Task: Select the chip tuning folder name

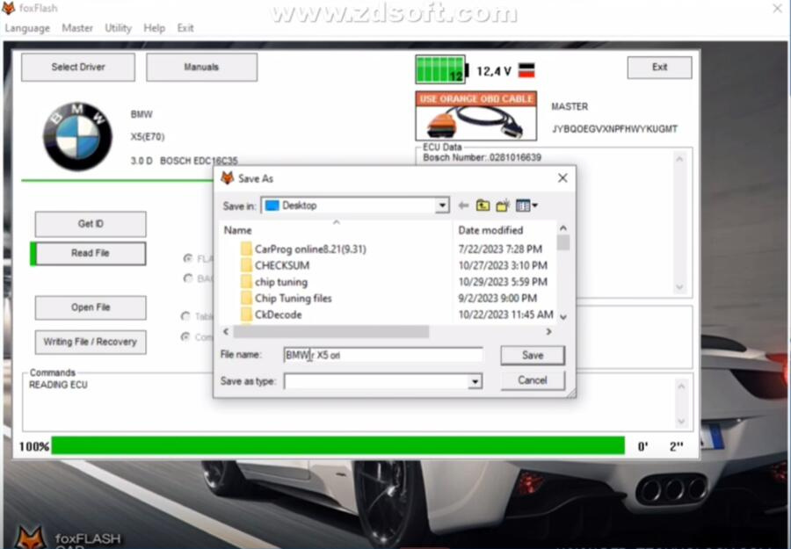Action: point(281,282)
